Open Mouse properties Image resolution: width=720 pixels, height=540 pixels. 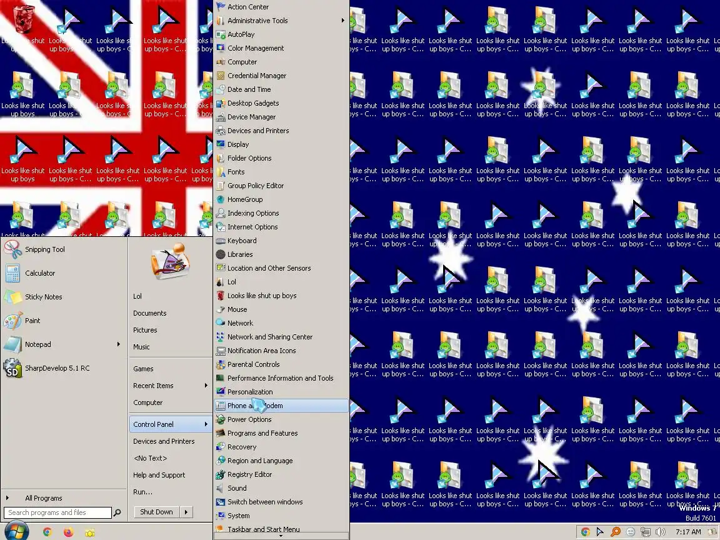pyautogui.click(x=281, y=310)
